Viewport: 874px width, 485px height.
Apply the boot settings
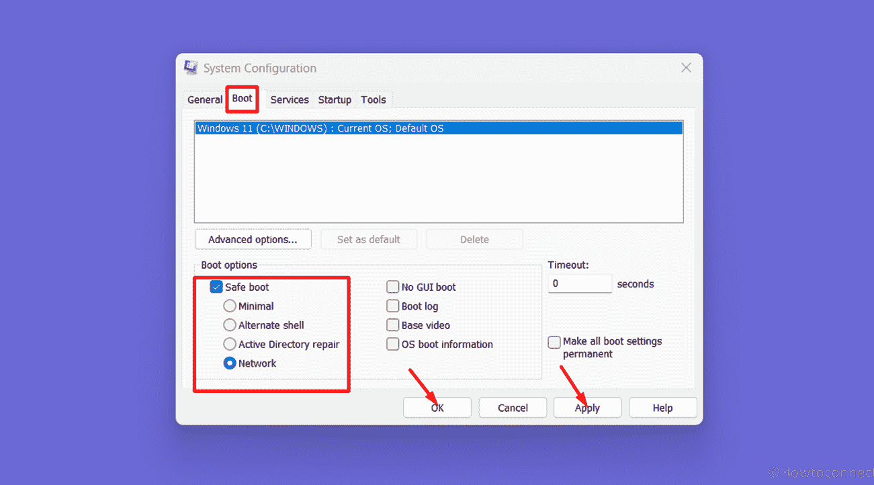coord(587,408)
